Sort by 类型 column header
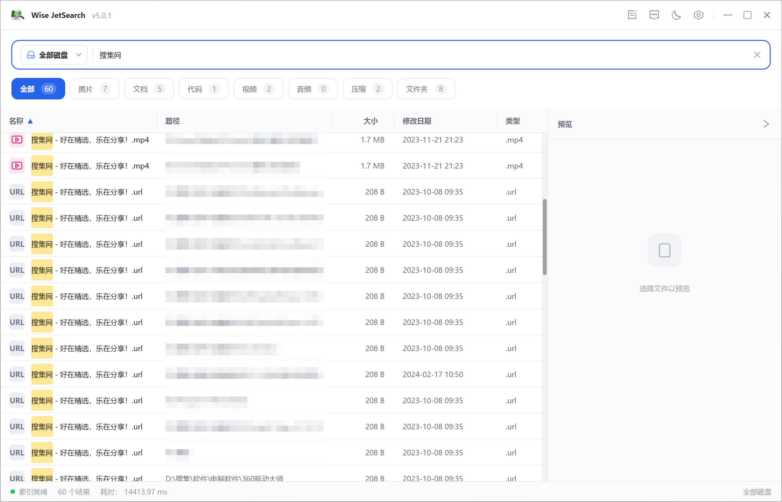The image size is (782, 502). click(513, 121)
